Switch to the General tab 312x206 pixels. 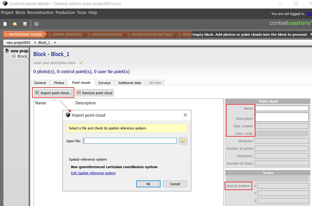pyautogui.click(x=40, y=83)
